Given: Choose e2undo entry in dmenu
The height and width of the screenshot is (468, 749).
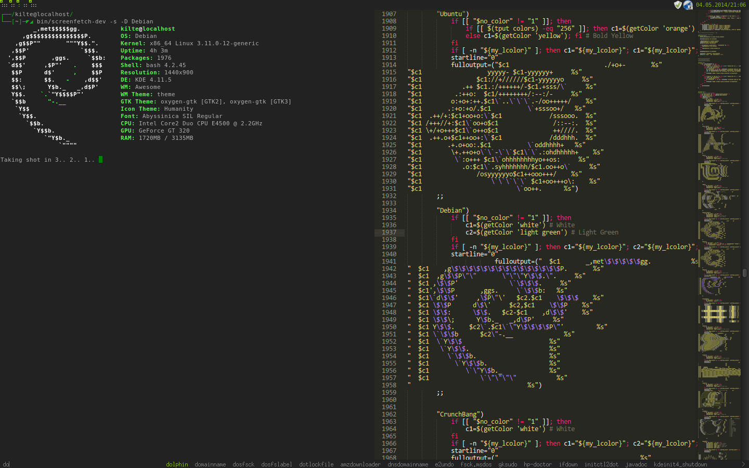Looking at the screenshot, I should point(444,464).
